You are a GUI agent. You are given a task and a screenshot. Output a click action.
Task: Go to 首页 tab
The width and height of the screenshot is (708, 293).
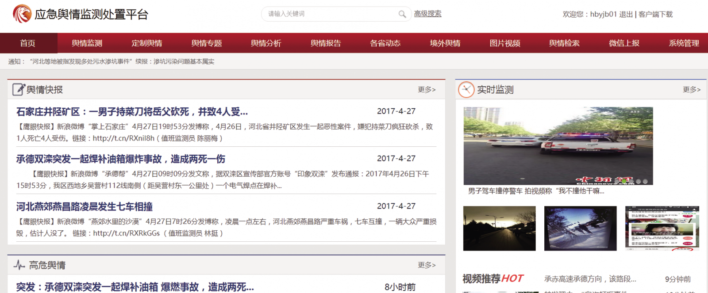click(27, 43)
